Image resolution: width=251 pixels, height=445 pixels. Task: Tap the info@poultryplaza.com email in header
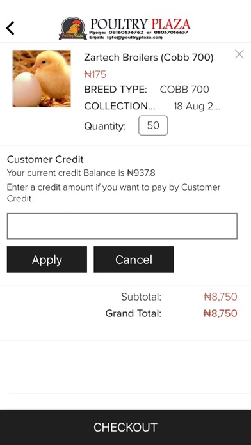[134, 38]
